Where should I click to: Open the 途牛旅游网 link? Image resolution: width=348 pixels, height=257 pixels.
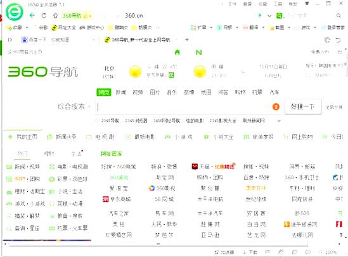point(300,224)
